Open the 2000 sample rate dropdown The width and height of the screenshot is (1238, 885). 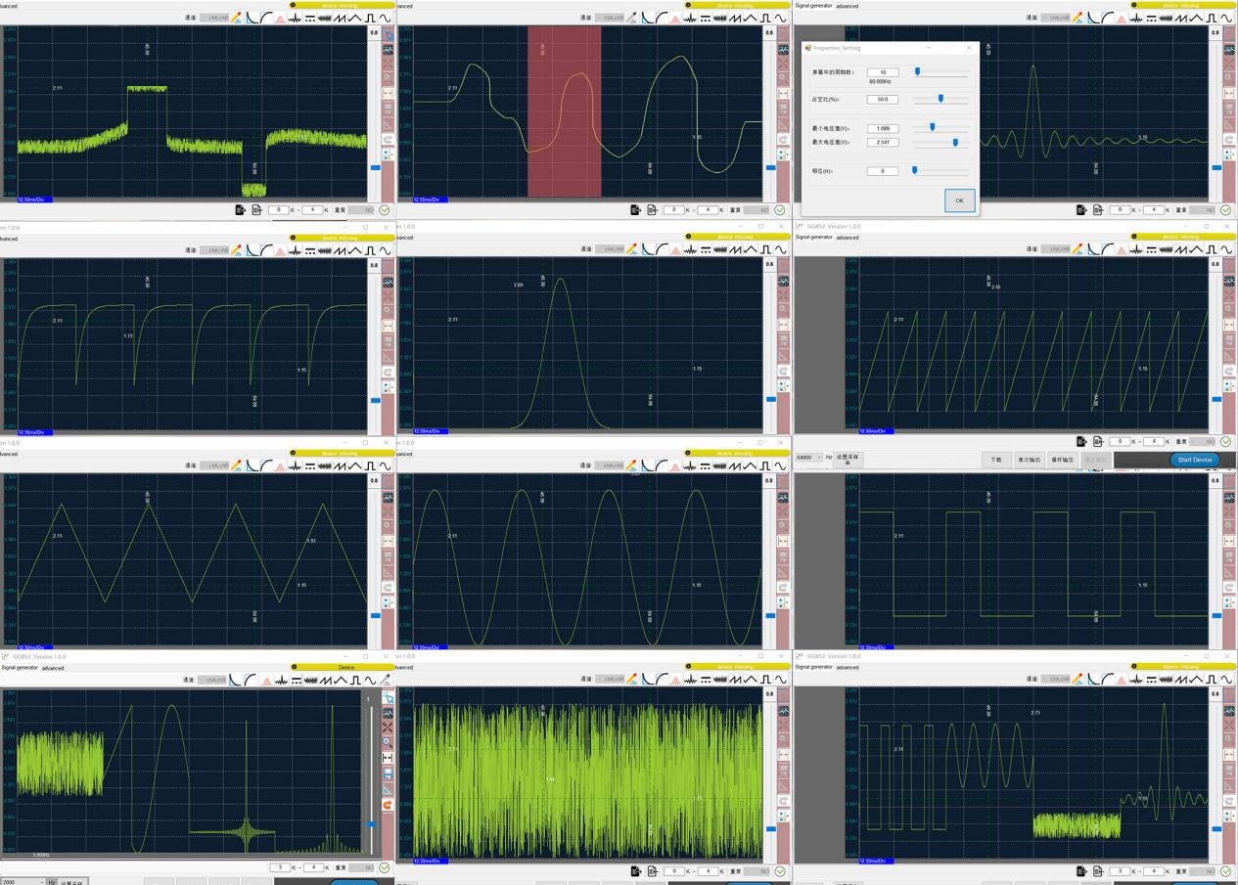click(x=23, y=881)
